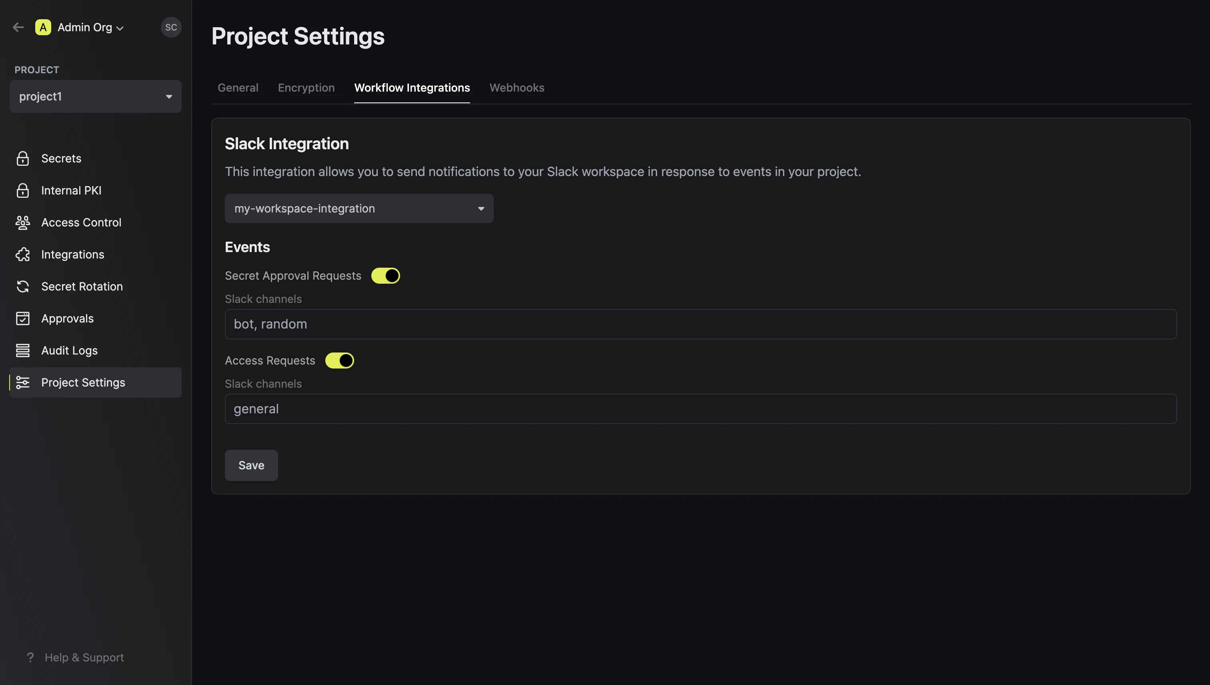Click the back arrow icon
1210x685 pixels.
(x=18, y=27)
